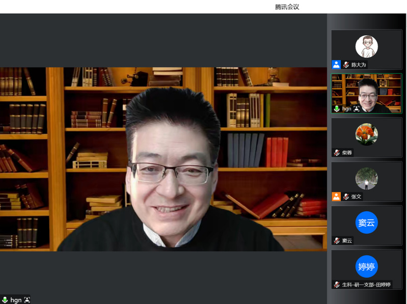Click the orange user badge on 张文 tile

click(336, 197)
